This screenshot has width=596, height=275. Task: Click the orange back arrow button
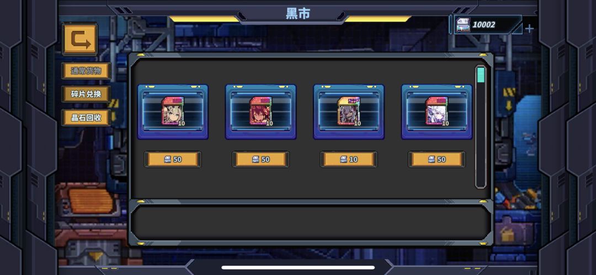tap(80, 39)
